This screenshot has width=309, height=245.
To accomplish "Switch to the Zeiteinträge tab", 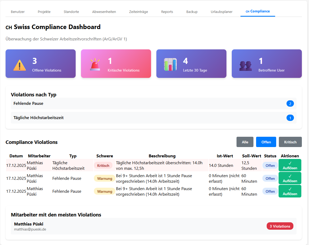I will [x=138, y=12].
